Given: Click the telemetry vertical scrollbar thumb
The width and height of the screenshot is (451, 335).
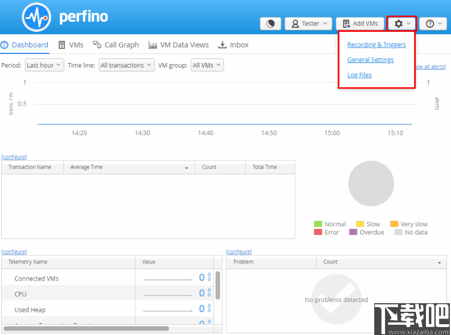Looking at the screenshot, I should pyautogui.click(x=218, y=286).
